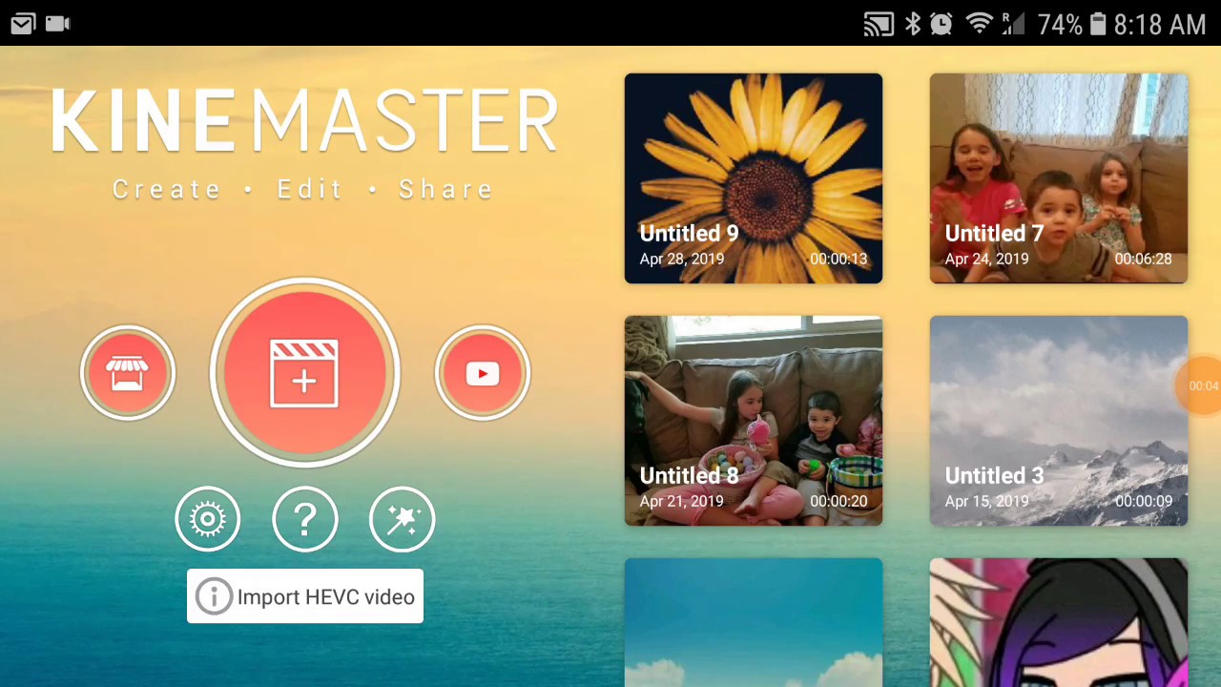1221x687 pixels.
Task: Open the KineMaster asset store
Action: tap(128, 373)
